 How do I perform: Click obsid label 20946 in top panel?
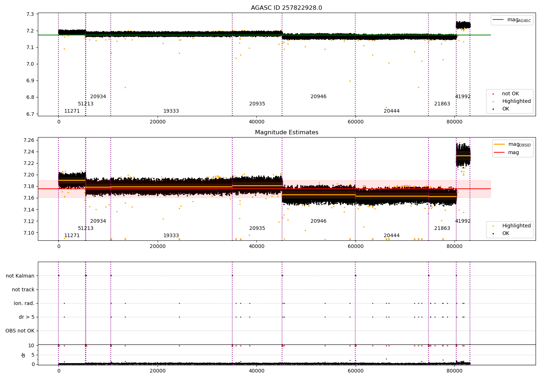coord(318,97)
